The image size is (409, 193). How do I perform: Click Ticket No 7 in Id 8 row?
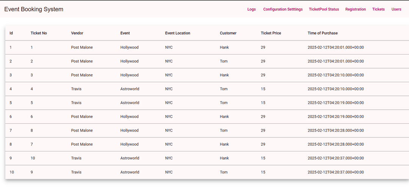coord(31,144)
